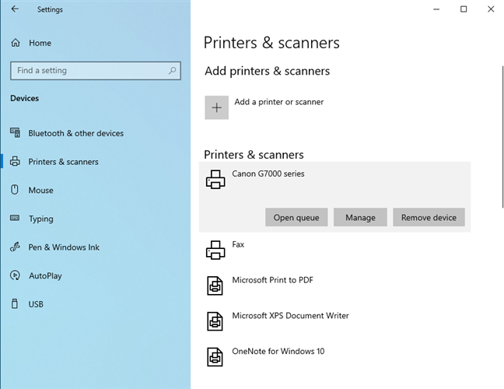
Task: Open queue for Canon G7000 series
Action: pyautogui.click(x=296, y=217)
